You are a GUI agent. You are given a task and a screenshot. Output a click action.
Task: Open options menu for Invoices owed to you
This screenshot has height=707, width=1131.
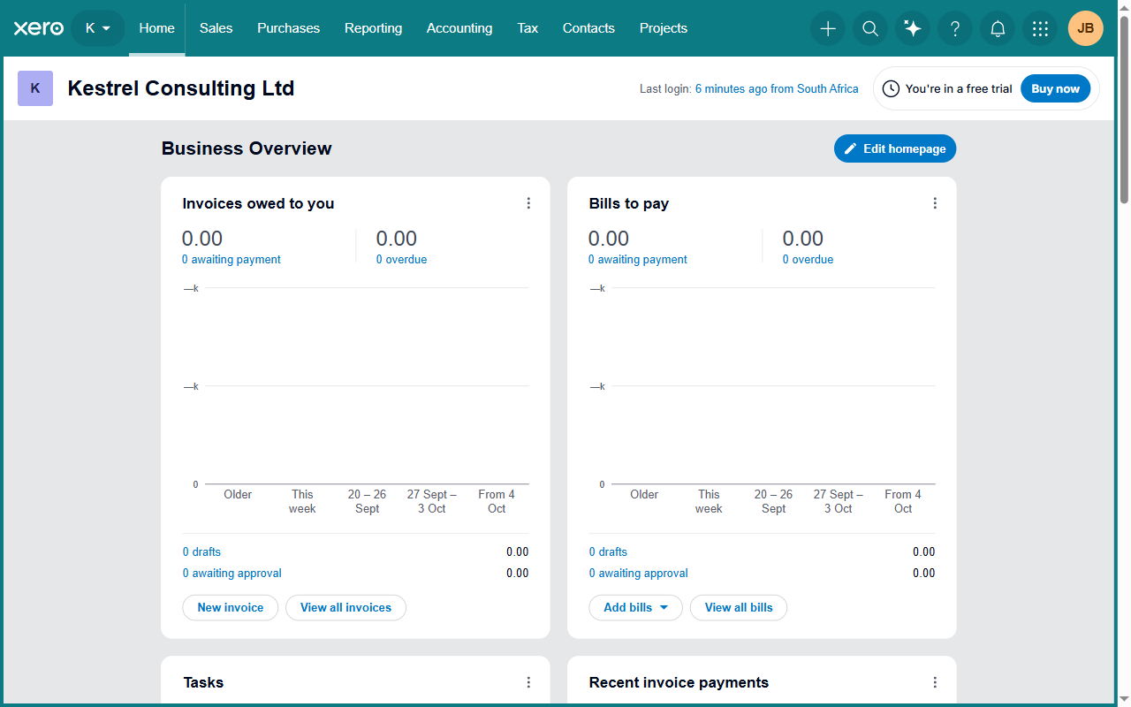pos(528,203)
